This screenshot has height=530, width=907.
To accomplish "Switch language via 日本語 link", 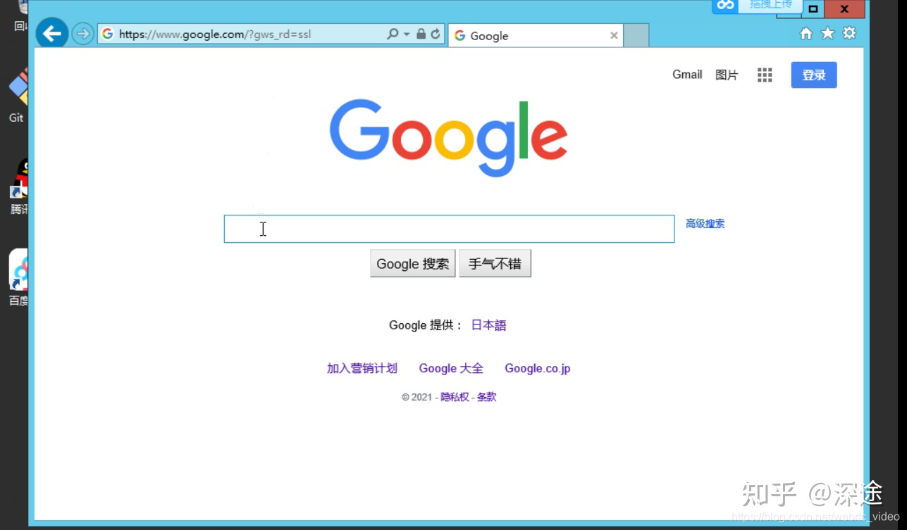I will [489, 325].
